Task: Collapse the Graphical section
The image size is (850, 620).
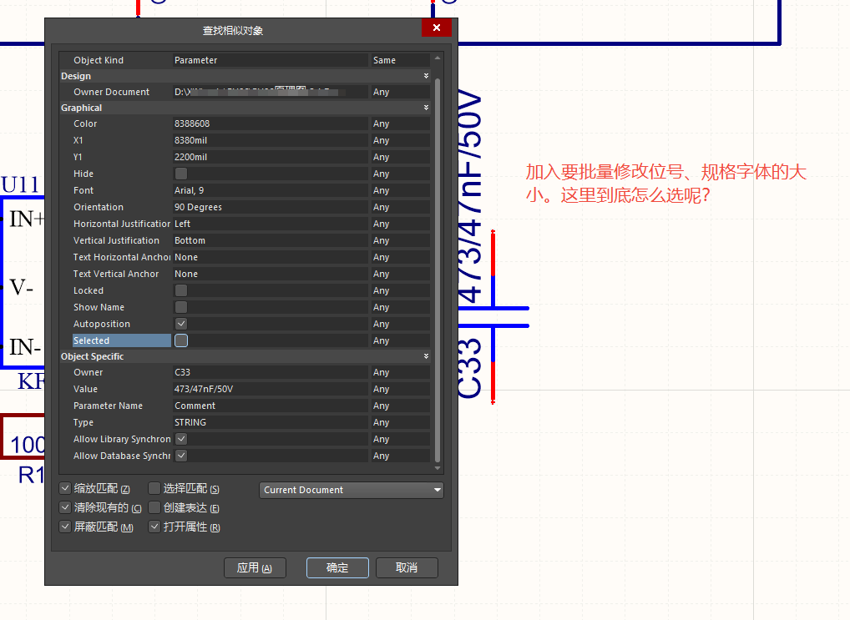Action: [426, 108]
